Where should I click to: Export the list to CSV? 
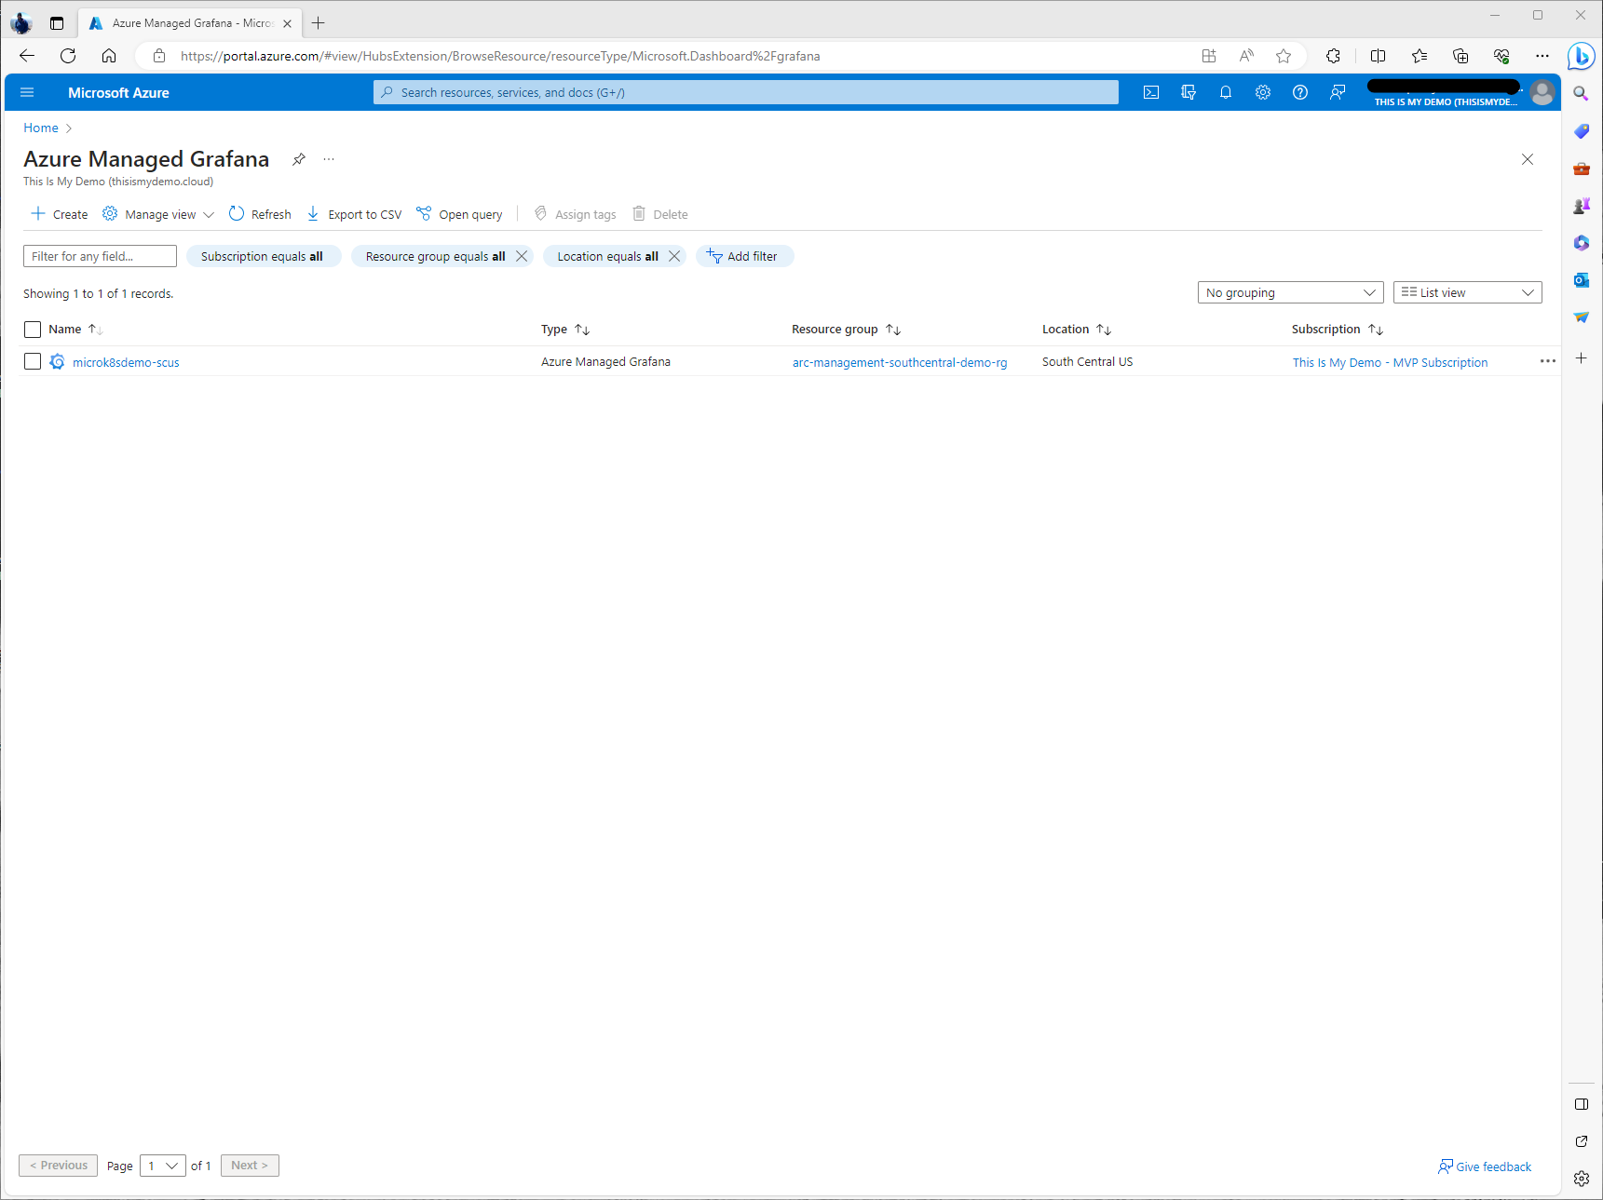click(355, 214)
